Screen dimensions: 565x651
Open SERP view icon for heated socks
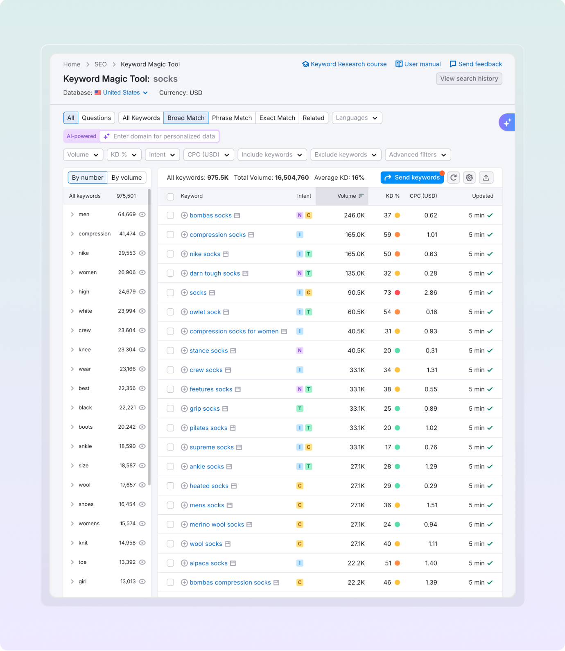[x=234, y=486]
